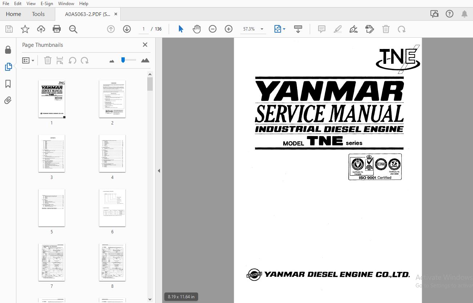The width and height of the screenshot is (473, 303).
Task: Click the thumbnails panel scroll down arrow
Action: click(x=150, y=299)
